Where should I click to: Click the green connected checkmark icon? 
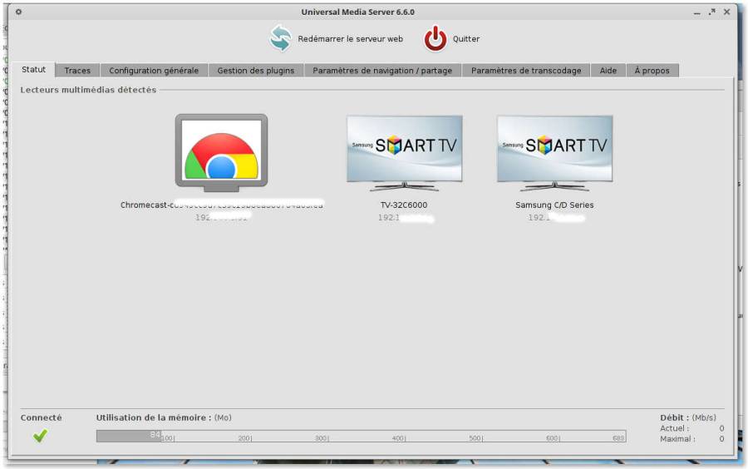(x=40, y=436)
